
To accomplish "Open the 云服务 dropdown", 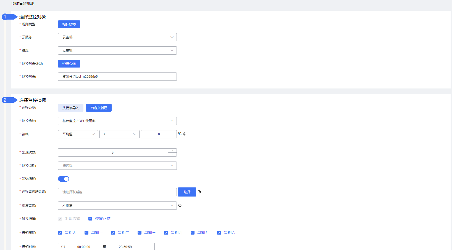I will click(117, 37).
